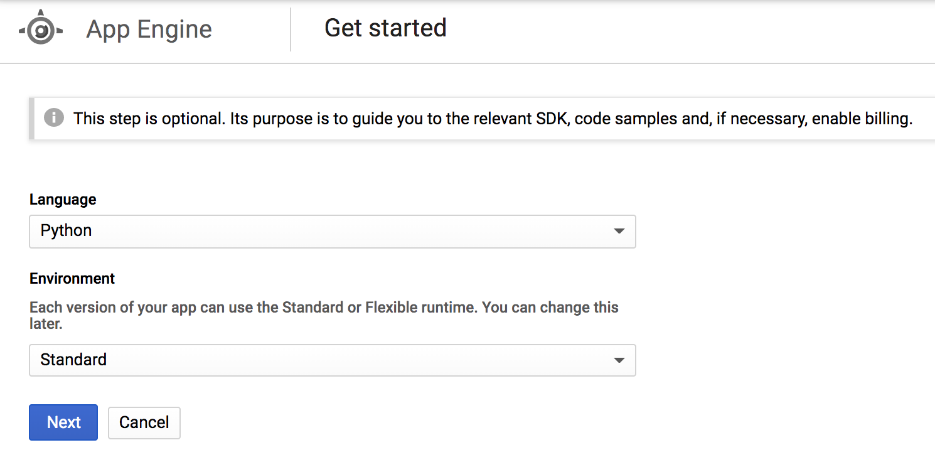Viewport: 935px width, 472px height.
Task: Open the Environment combo box
Action: pyautogui.click(x=332, y=360)
